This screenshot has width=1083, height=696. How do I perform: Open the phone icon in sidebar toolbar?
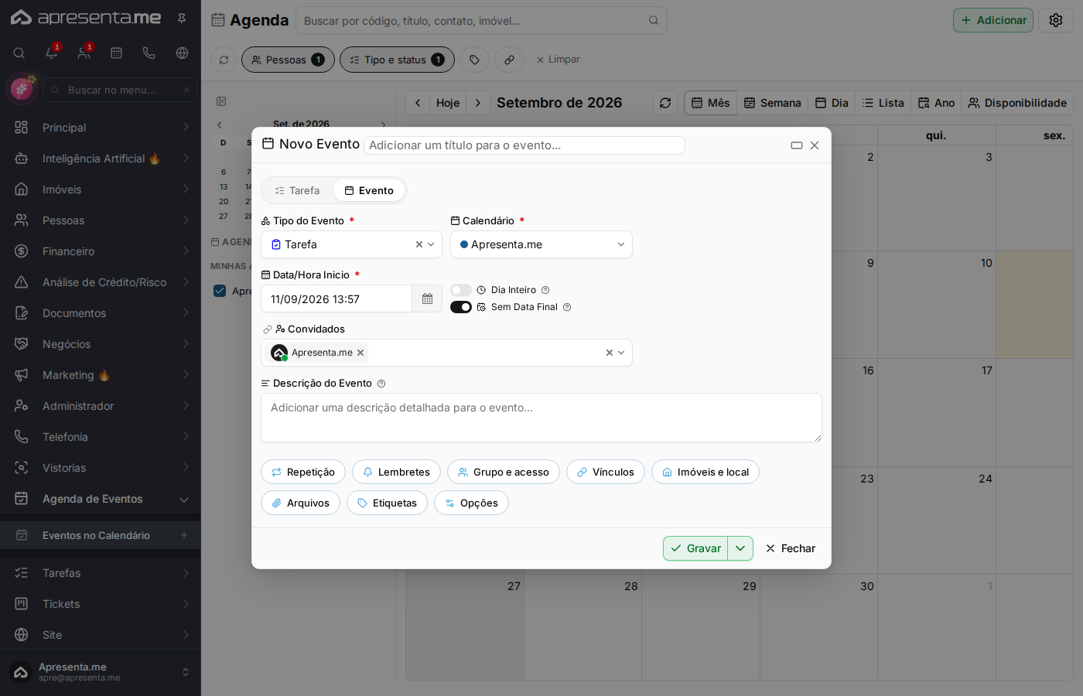(149, 53)
